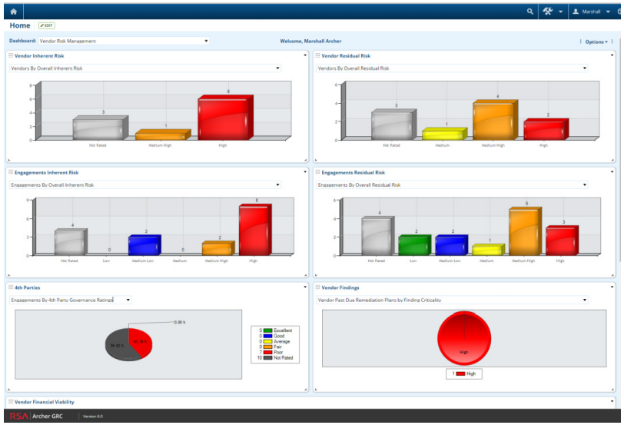624x425 pixels.
Task: Open Vendors By Overall Inherent Risk dropdown
Action: (x=144, y=68)
